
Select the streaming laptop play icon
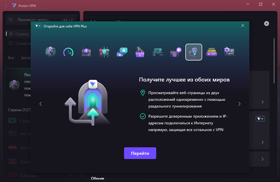[x=86, y=52]
